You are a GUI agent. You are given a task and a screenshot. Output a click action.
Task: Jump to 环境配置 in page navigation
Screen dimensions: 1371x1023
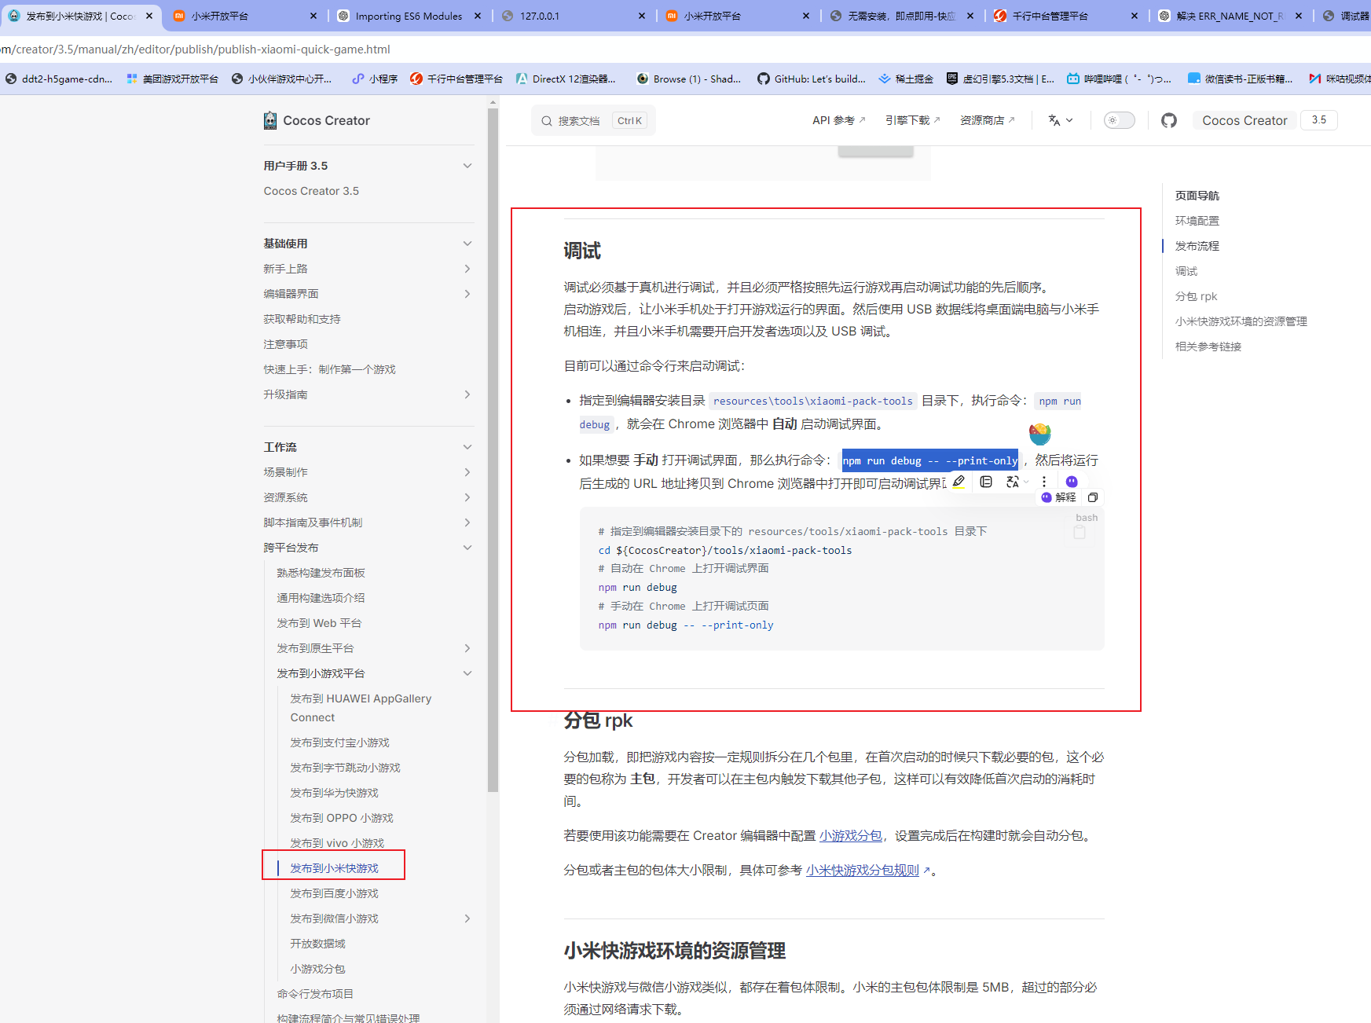(1197, 221)
